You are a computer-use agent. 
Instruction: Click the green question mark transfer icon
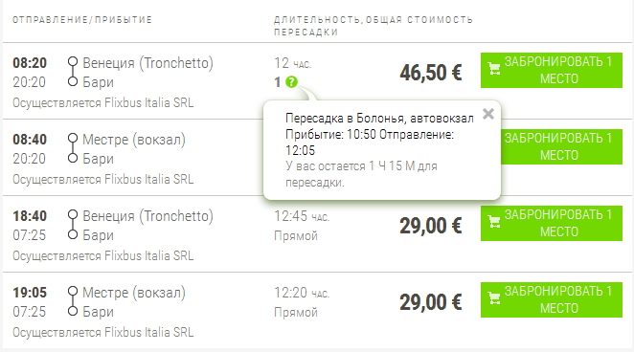point(291,82)
